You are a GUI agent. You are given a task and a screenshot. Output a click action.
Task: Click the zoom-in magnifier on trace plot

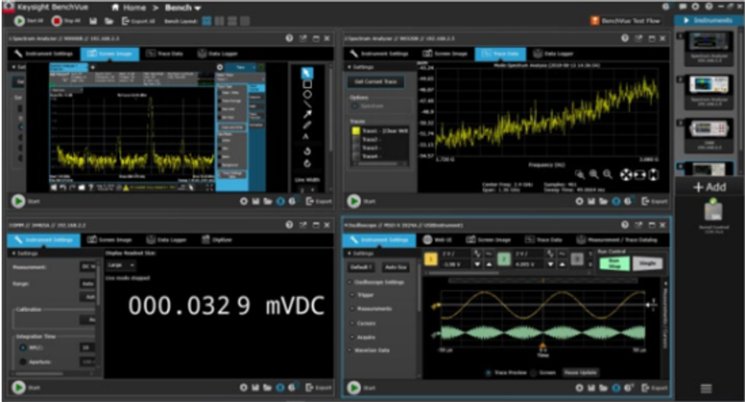[594, 175]
